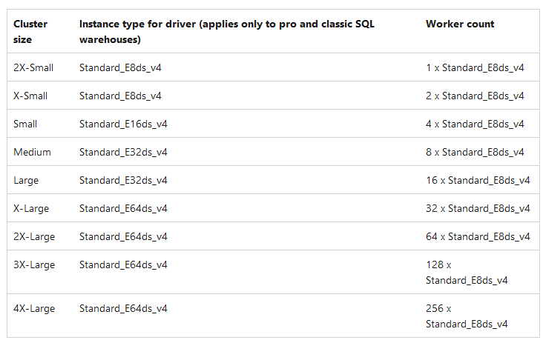This screenshot has height=343, width=543.
Task: Click the "Worker count" column header
Action: 460,24
